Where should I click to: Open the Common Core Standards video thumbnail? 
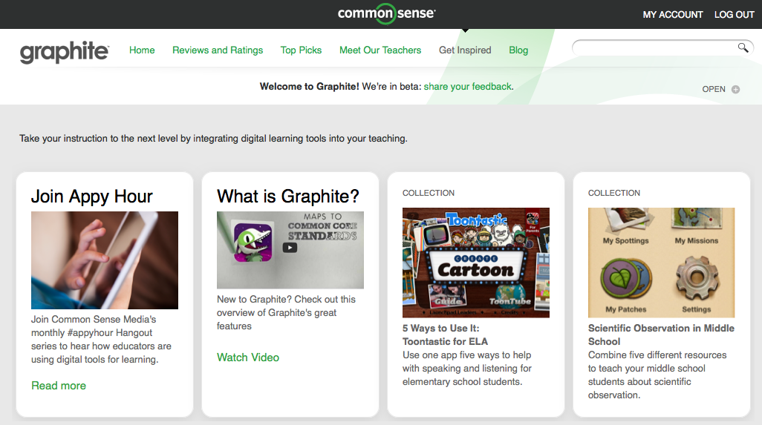290,250
